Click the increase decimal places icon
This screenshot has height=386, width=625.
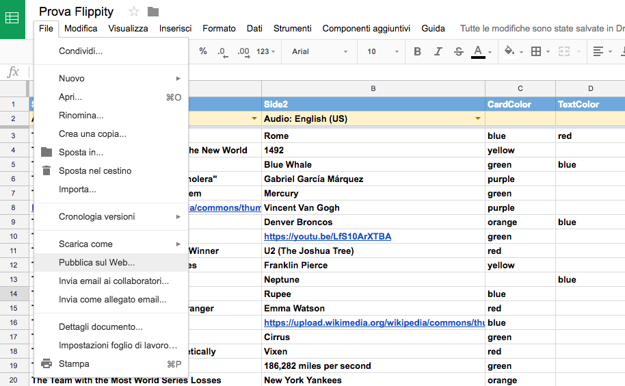click(x=243, y=51)
